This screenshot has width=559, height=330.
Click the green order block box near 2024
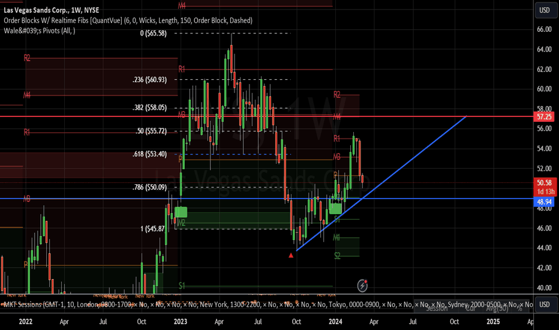(335, 208)
